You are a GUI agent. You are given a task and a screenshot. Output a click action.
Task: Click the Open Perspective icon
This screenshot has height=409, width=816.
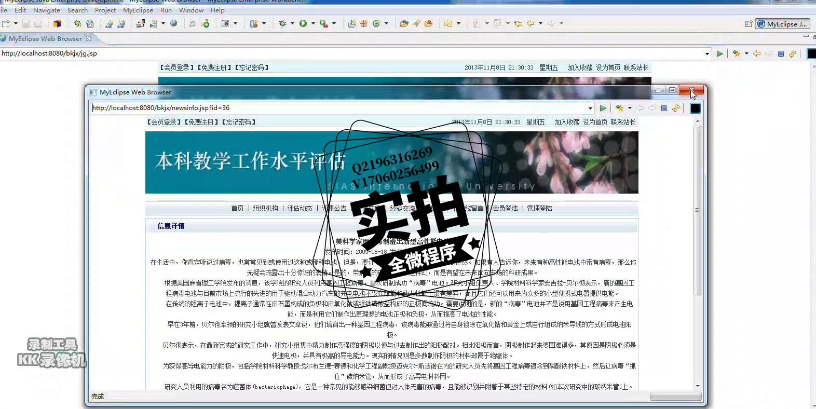click(749, 24)
